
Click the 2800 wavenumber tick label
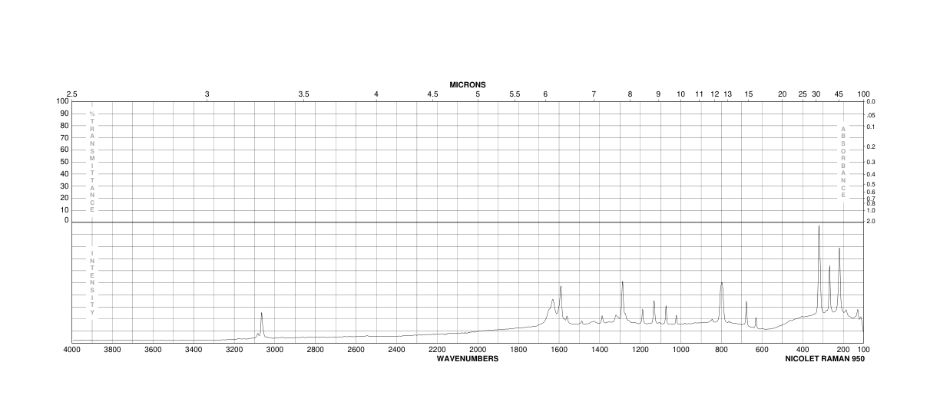(x=316, y=350)
